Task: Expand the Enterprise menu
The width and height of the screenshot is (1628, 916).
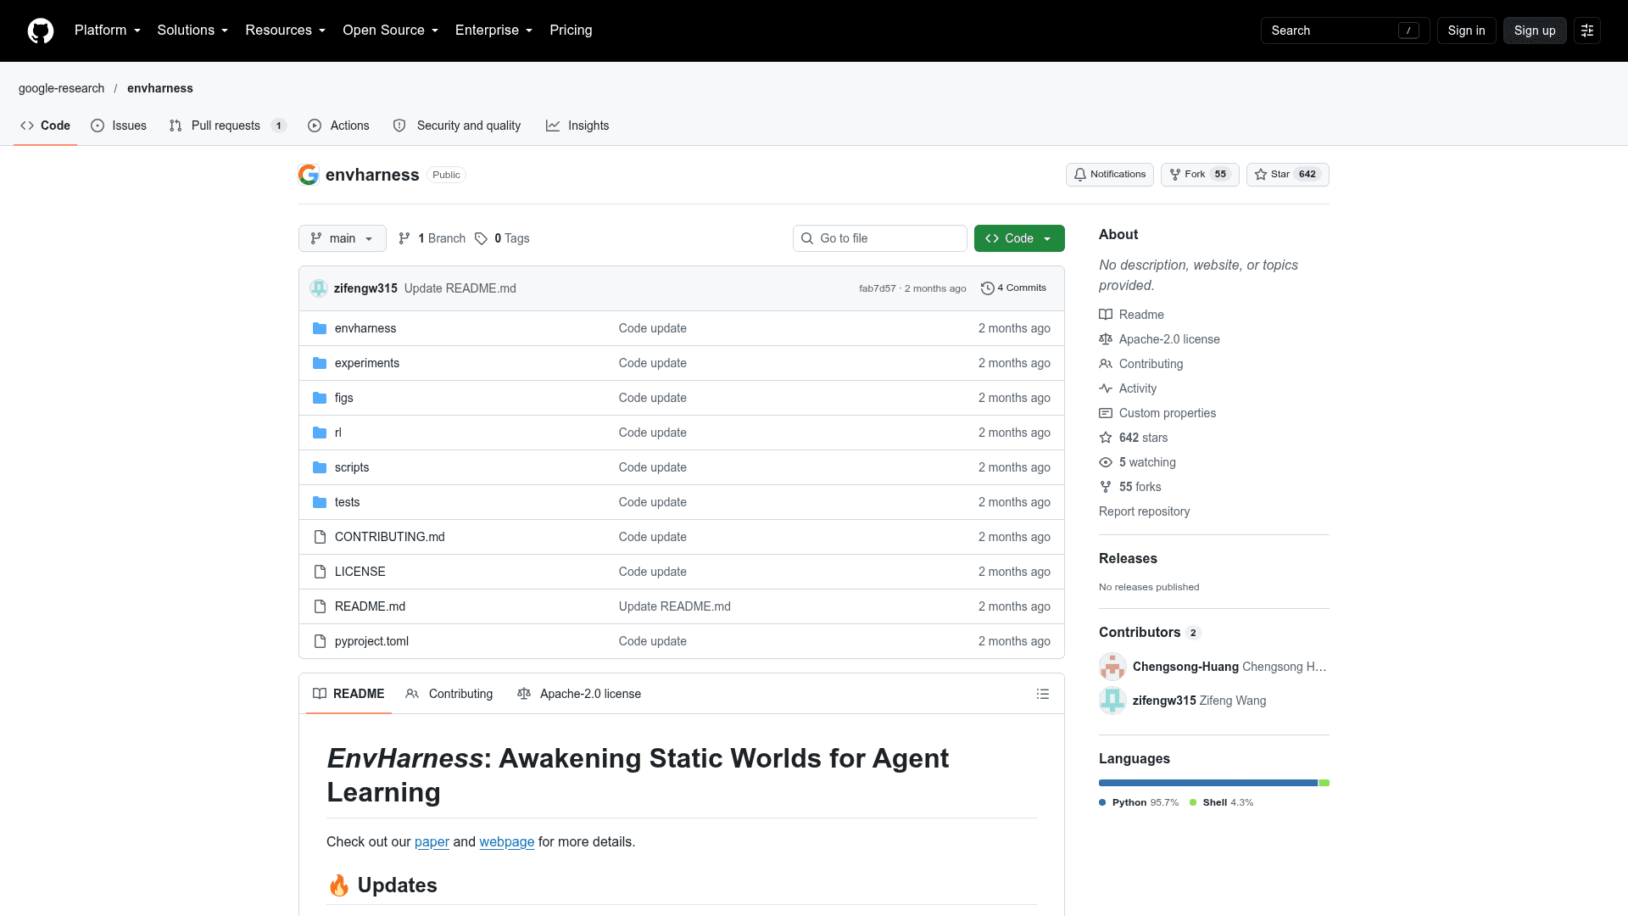Action: (494, 31)
